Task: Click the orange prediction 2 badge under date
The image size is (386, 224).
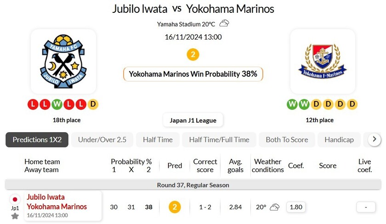Action: pyautogui.click(x=193, y=55)
